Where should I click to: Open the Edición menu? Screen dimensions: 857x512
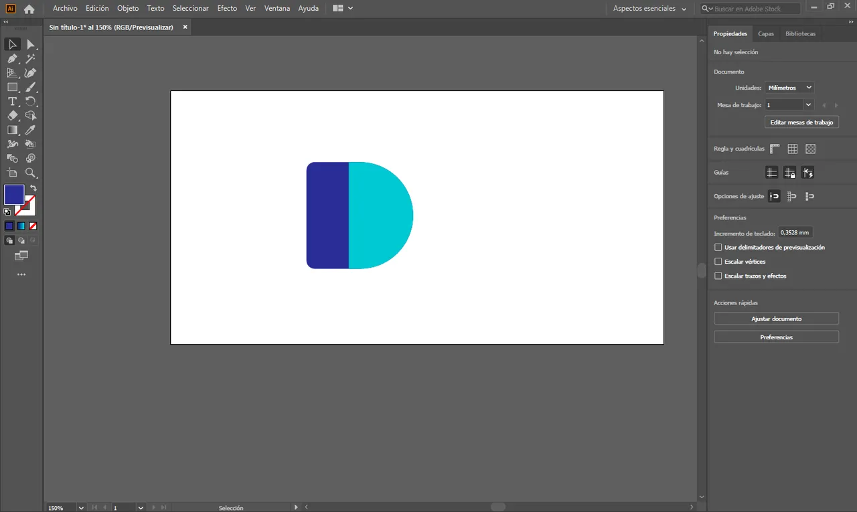point(97,9)
